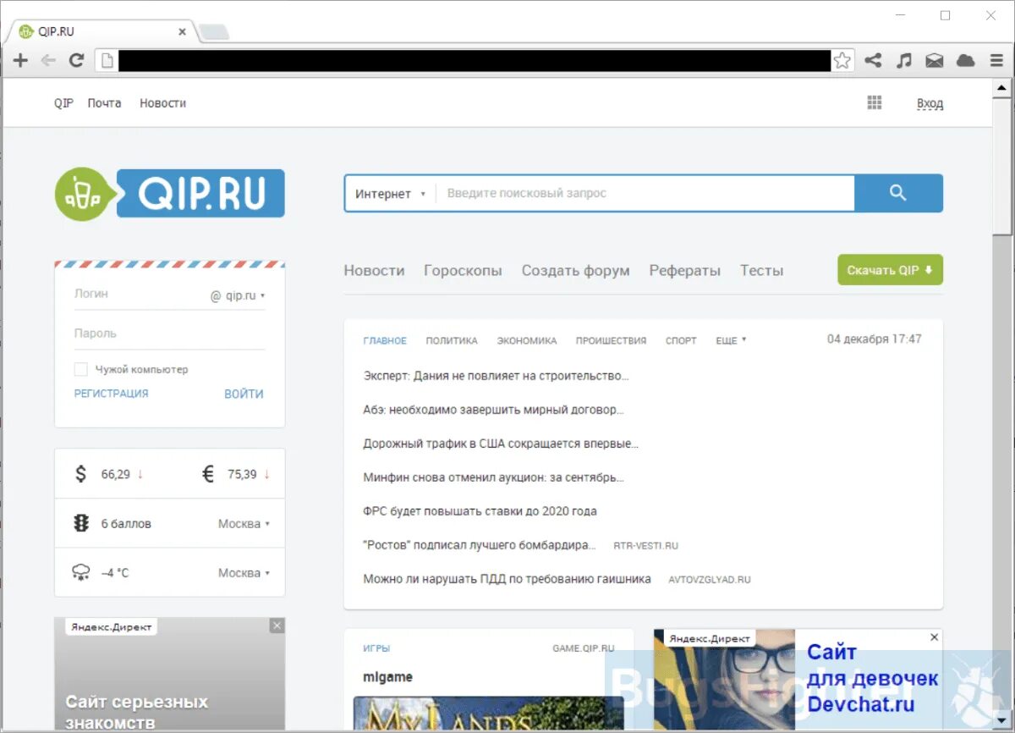Click the Скачать QIP green button
Image resolution: width=1015 pixels, height=733 pixels.
pyautogui.click(x=890, y=270)
